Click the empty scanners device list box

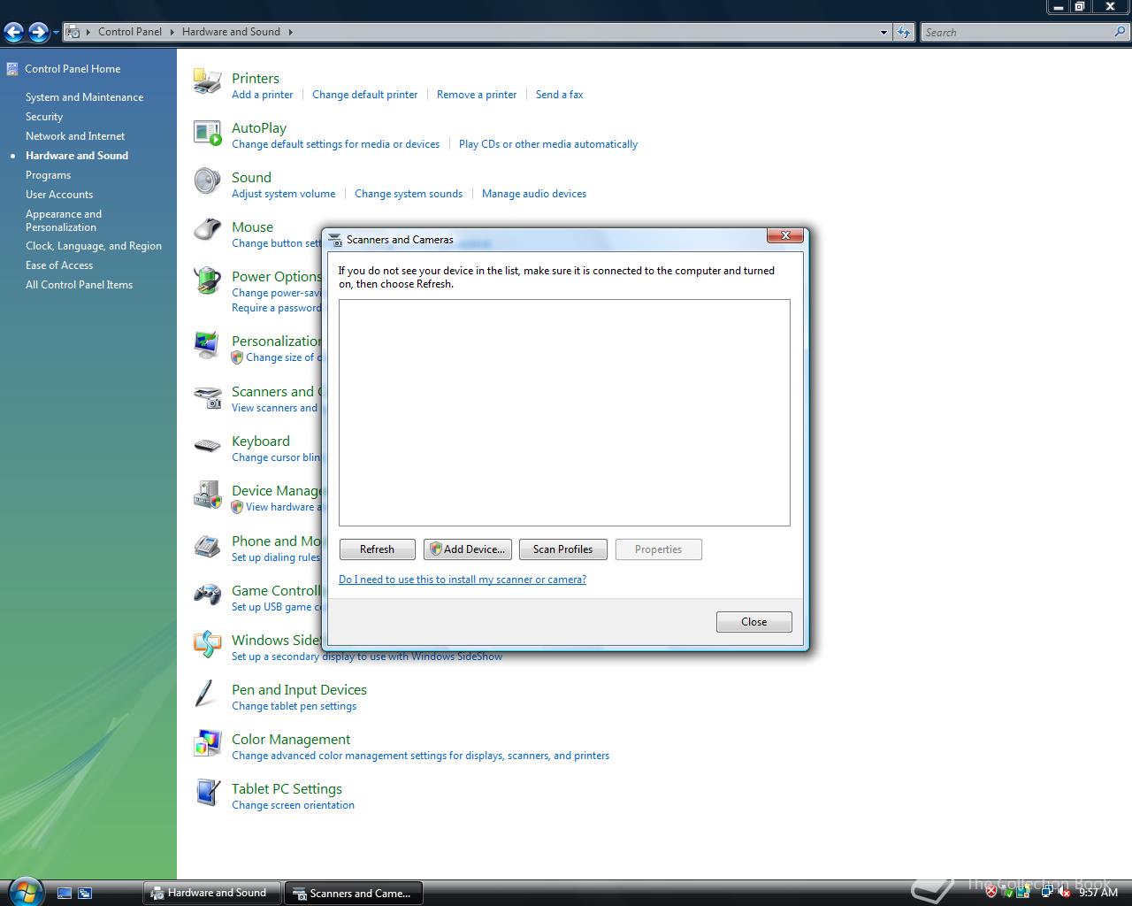pos(564,412)
